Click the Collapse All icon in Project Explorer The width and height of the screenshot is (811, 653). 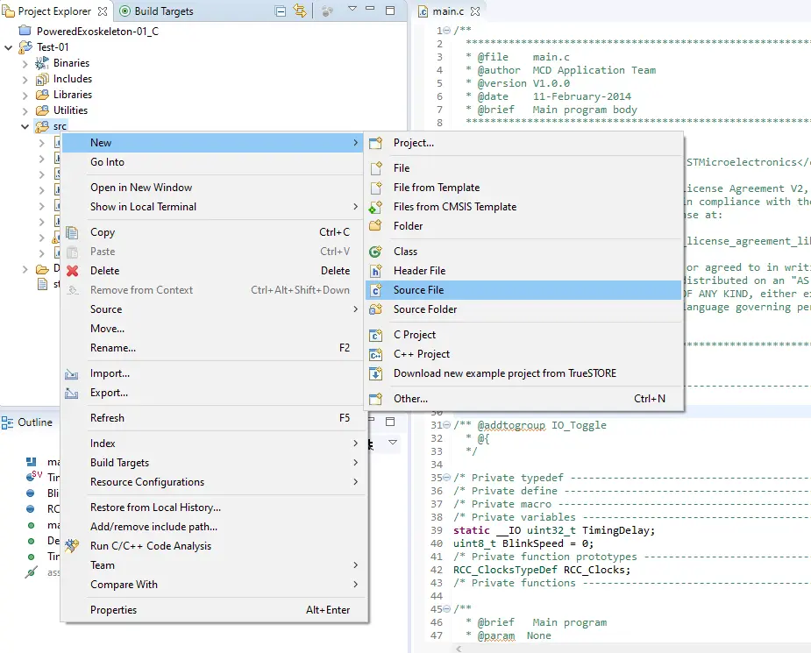pos(281,11)
